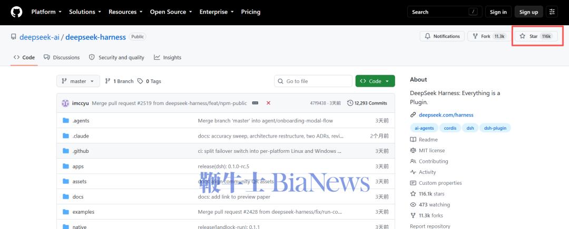Switch to the Code tab
Viewport: 569px width, 229px height.
[x=24, y=58]
